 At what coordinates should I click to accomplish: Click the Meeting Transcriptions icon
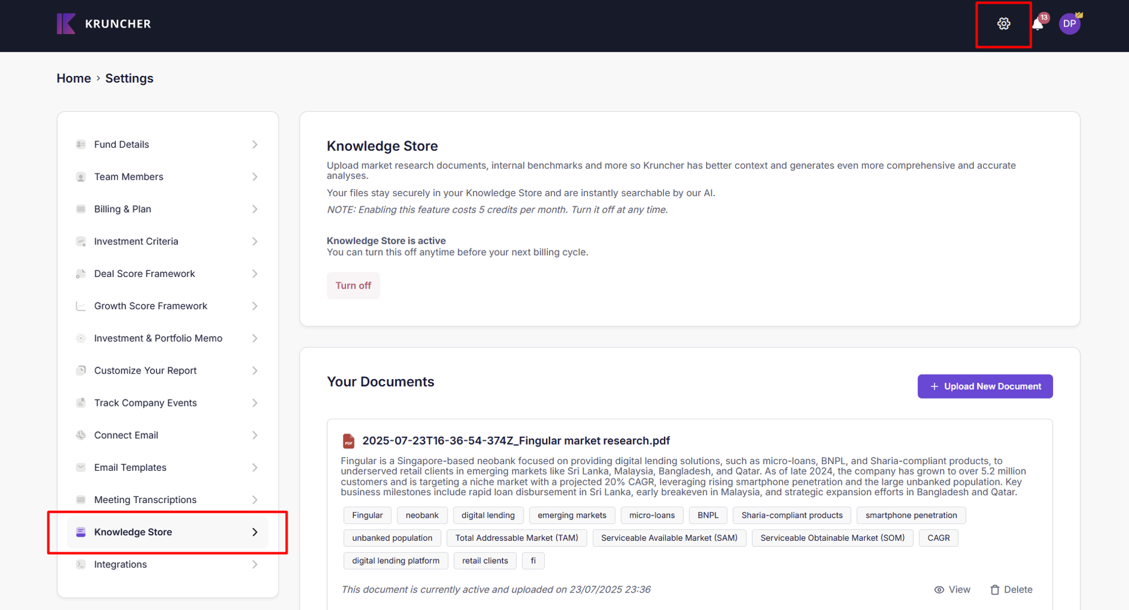point(80,499)
